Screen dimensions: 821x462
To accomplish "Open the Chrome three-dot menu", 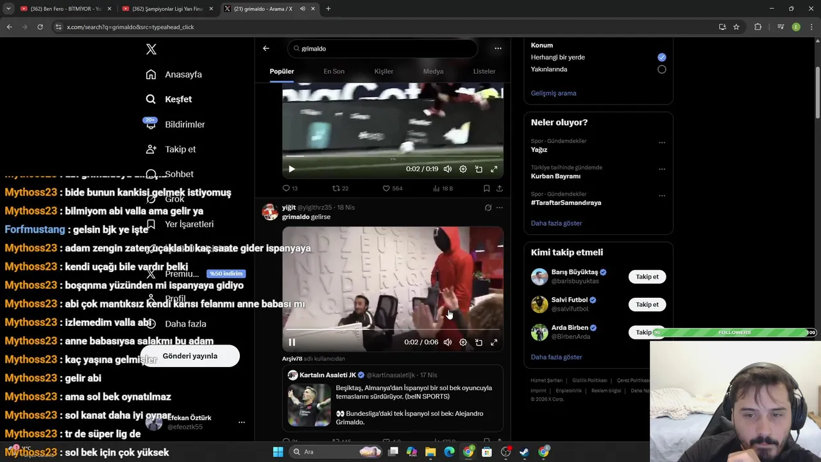I will [x=811, y=27].
